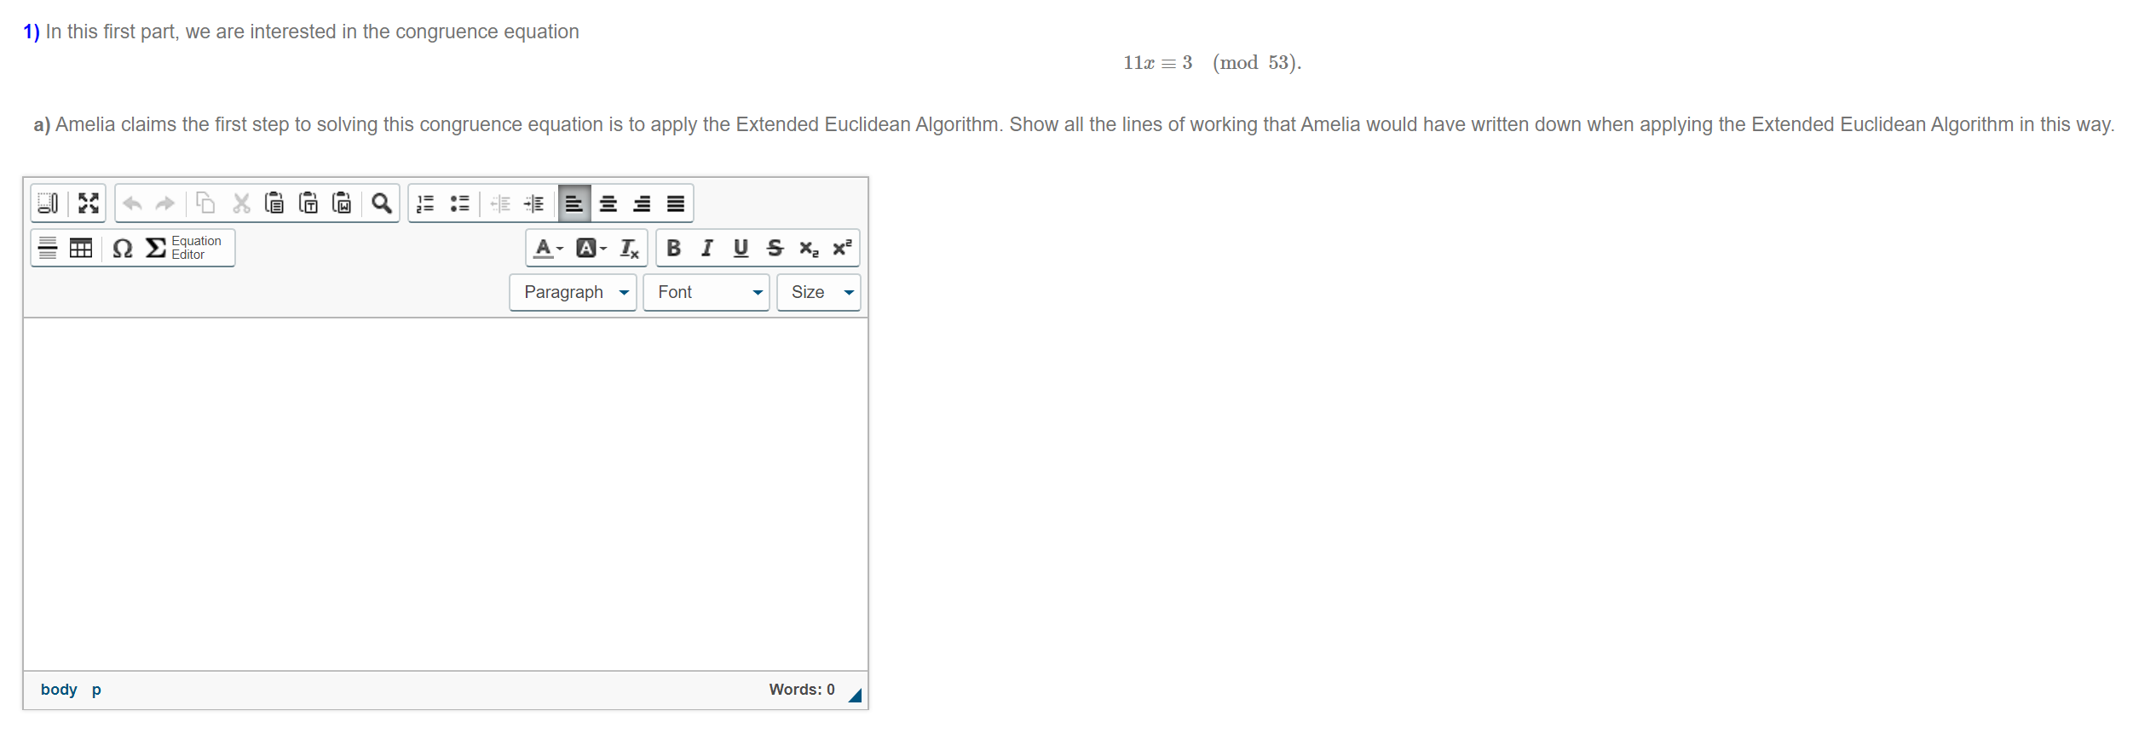This screenshot has width=2156, height=745.
Task: Click the editor resize handle
Action: [x=855, y=696]
